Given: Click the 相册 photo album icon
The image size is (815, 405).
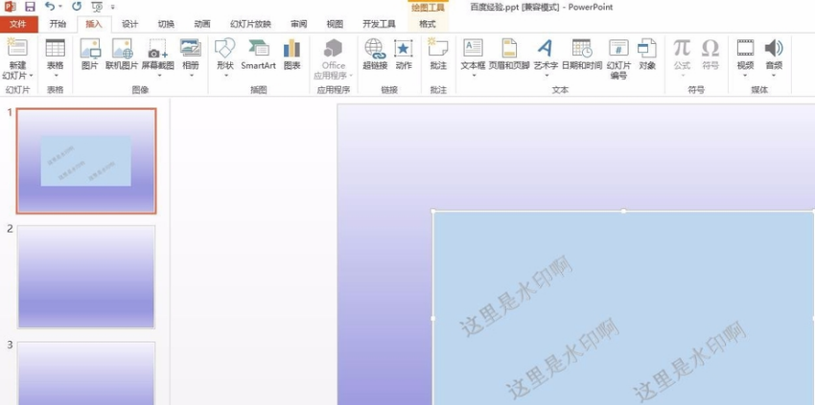Looking at the screenshot, I should 191,48.
